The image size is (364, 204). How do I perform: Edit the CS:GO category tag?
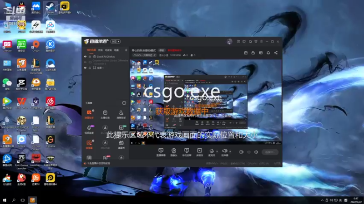click(x=144, y=55)
